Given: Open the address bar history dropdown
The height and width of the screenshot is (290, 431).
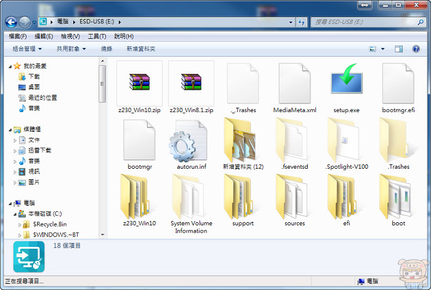Looking at the screenshot, I should (291, 22).
